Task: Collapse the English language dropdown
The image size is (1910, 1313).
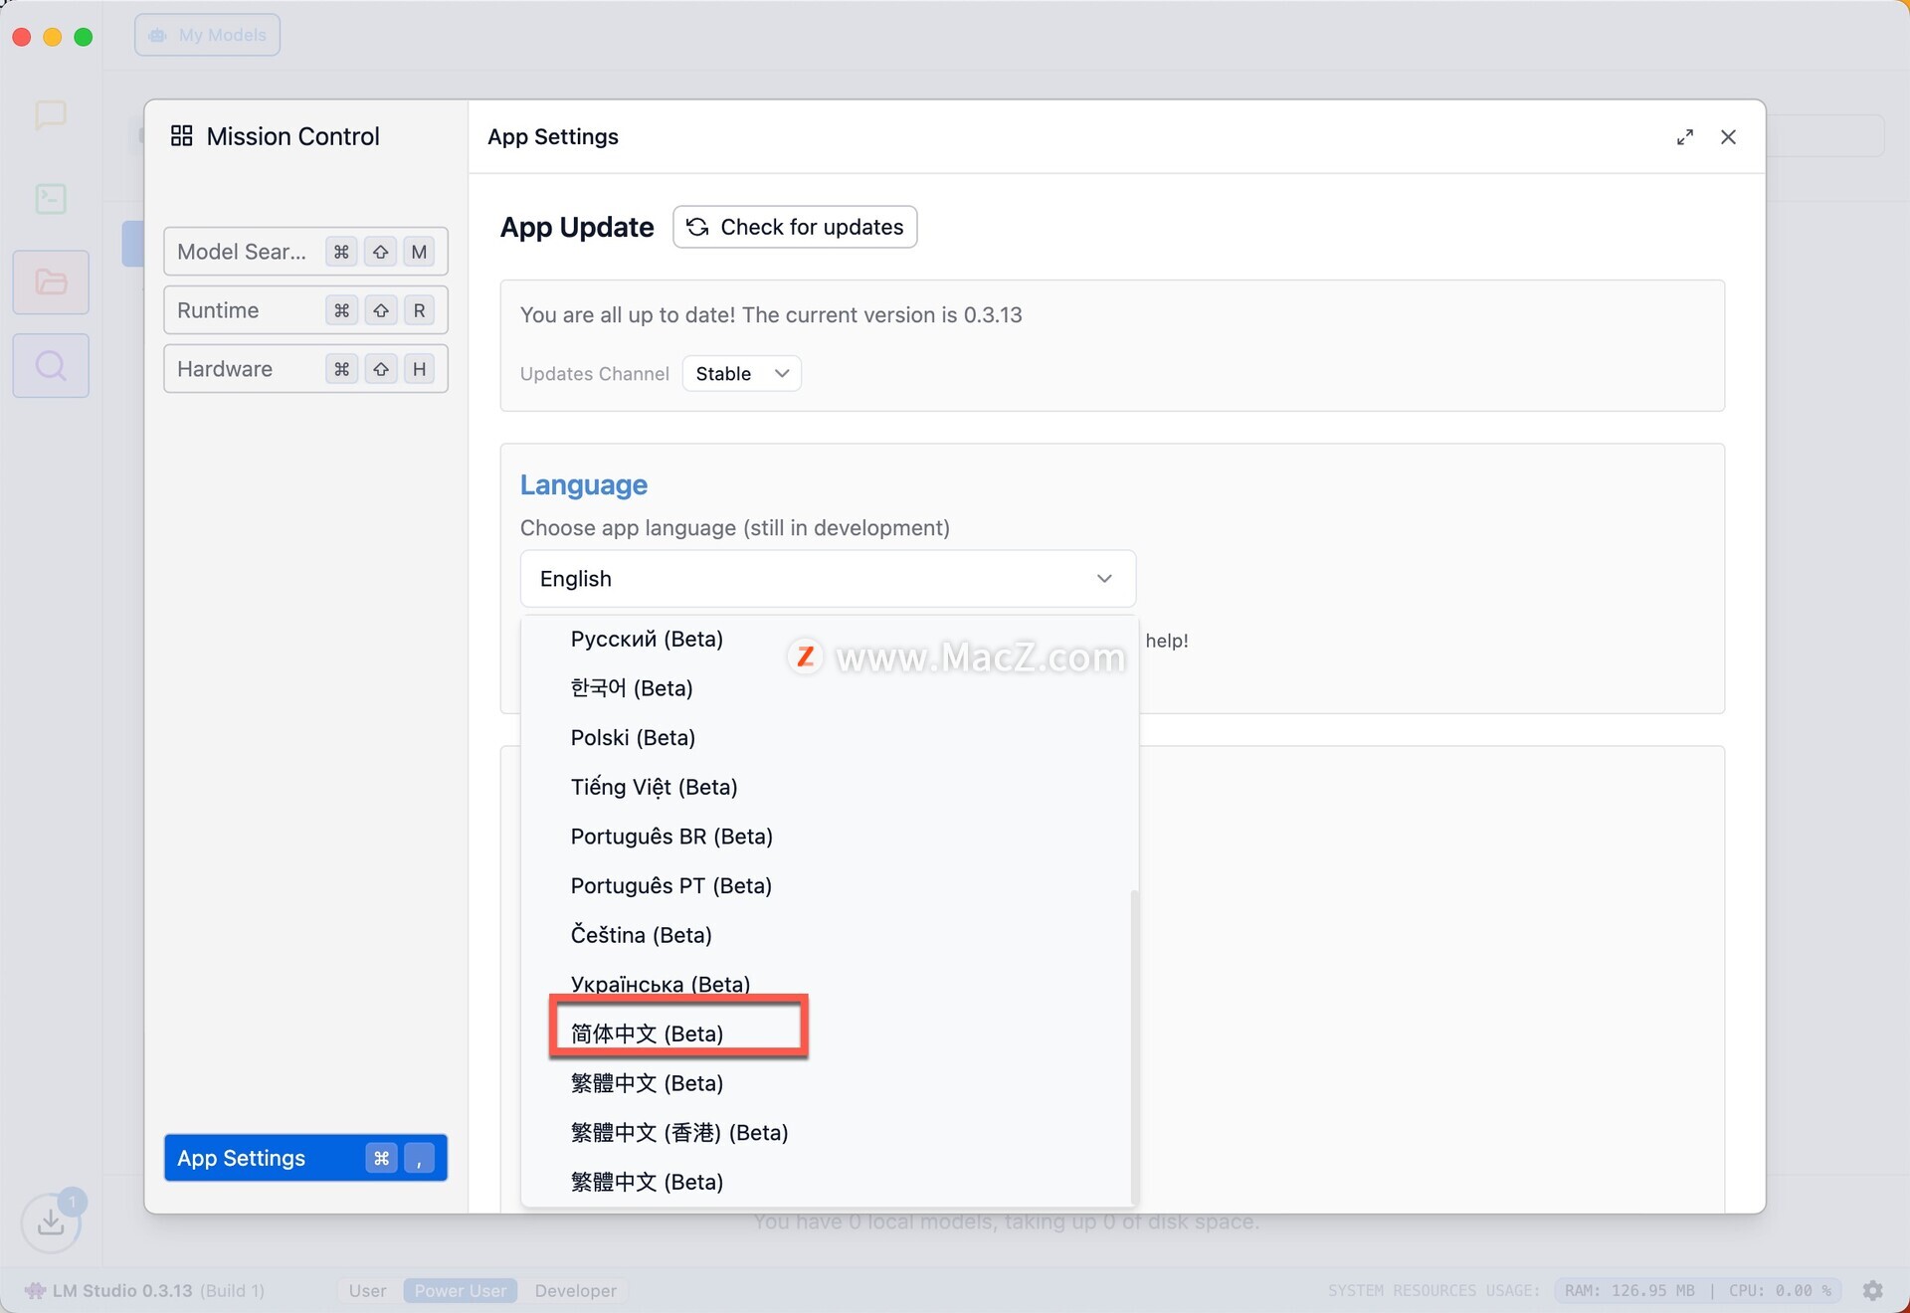Action: [x=828, y=579]
